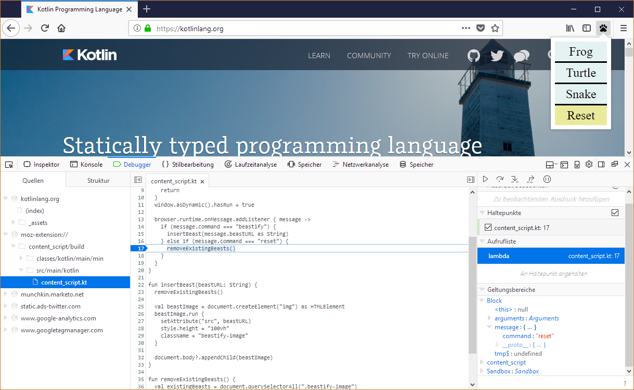Toggle the pause on exceptions icon
The image size is (634, 390).
coord(547,179)
